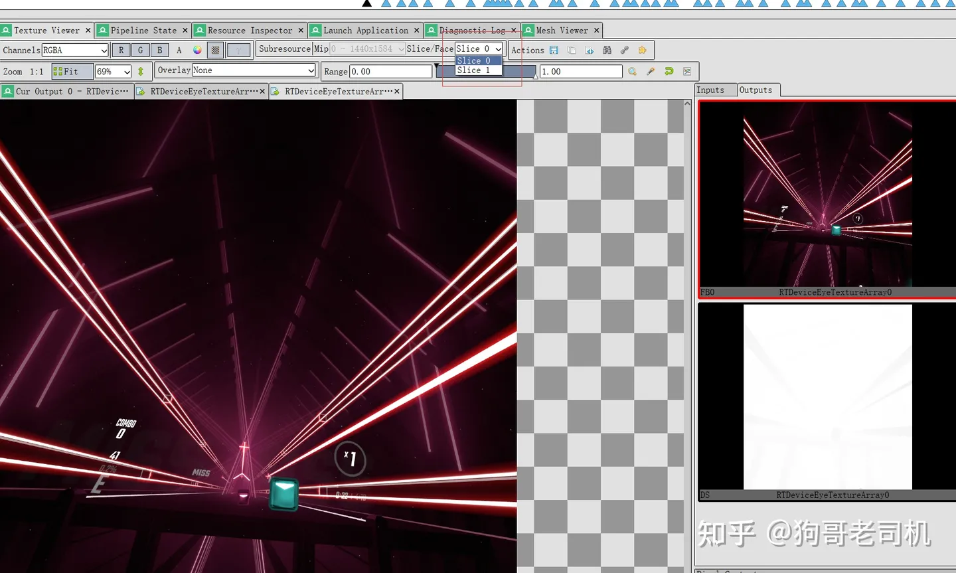Click the Save texture disk icon
Image resolution: width=956 pixels, height=573 pixels.
point(554,50)
